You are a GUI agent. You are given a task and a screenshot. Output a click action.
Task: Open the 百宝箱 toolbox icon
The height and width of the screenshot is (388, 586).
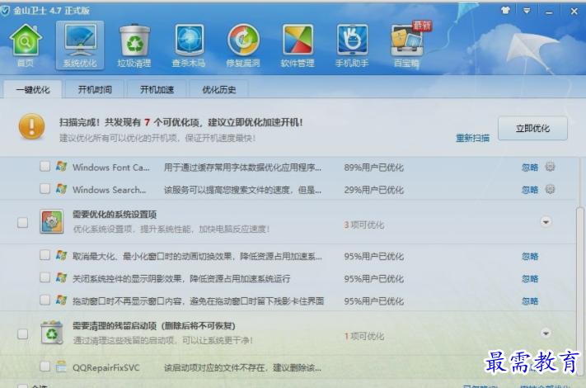[x=406, y=45]
